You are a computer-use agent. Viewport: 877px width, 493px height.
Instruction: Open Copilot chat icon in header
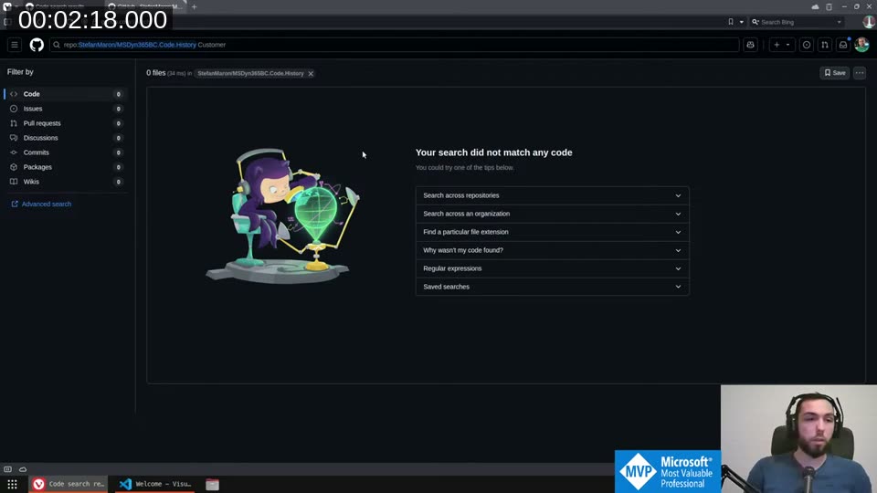tap(751, 45)
